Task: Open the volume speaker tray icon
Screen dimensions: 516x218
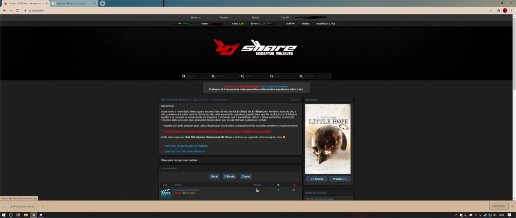Action: (494, 215)
